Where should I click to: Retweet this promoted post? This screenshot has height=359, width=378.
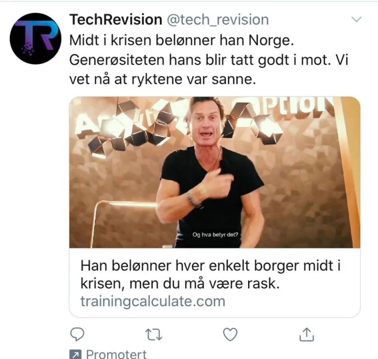click(x=154, y=335)
